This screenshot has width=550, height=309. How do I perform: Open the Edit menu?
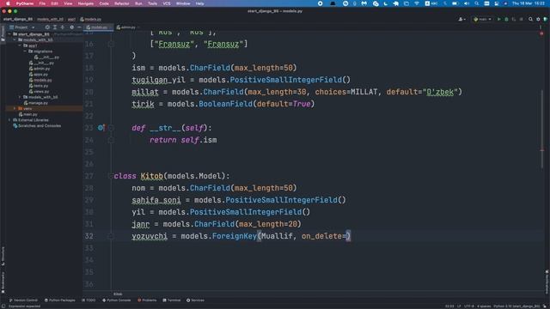tap(55, 3)
